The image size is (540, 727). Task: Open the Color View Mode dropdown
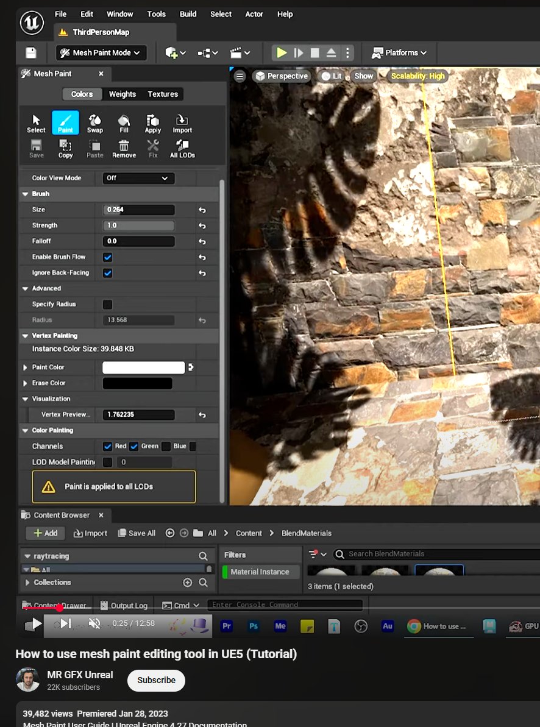pos(138,178)
